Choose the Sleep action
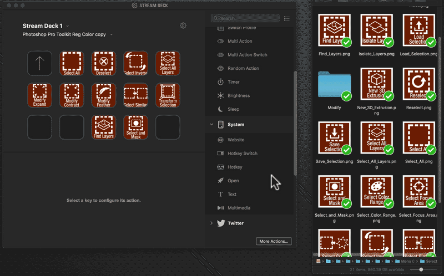 click(x=249, y=109)
